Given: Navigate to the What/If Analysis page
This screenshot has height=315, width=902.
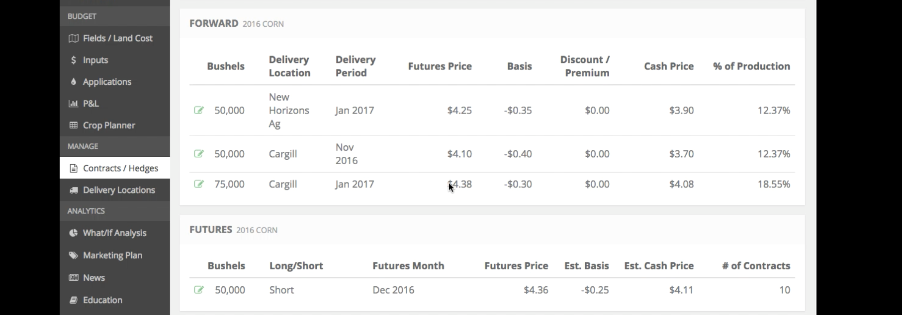Looking at the screenshot, I should click(x=114, y=233).
